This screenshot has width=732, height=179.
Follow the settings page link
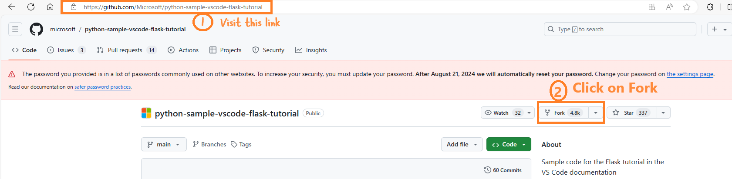[x=690, y=74]
